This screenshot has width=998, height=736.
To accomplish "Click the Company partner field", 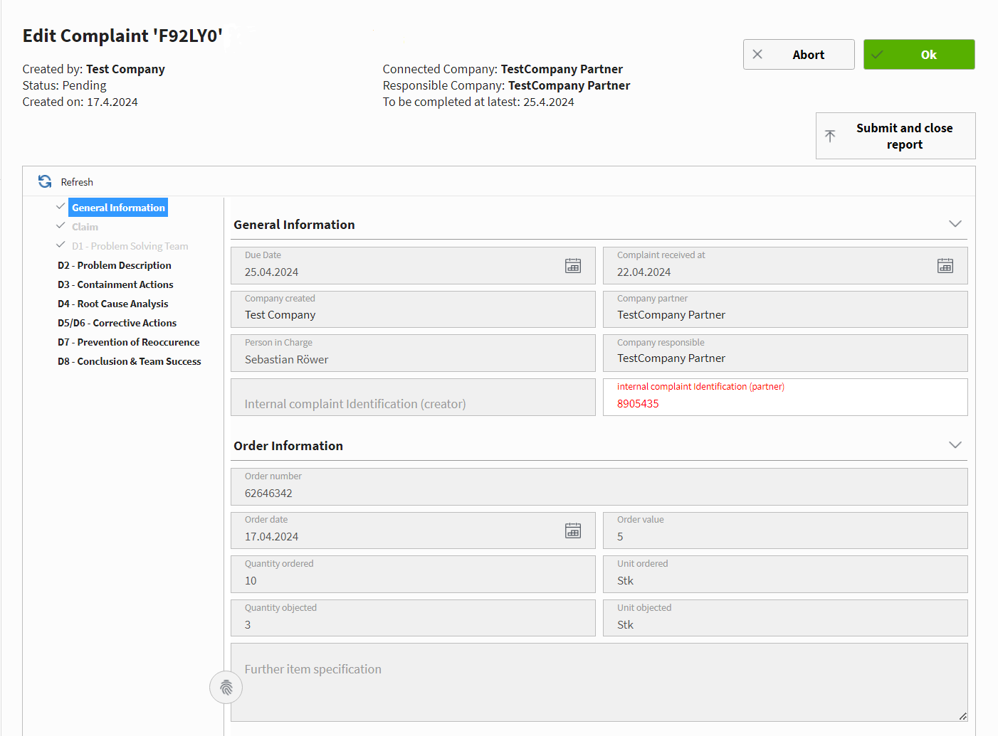I will (785, 309).
